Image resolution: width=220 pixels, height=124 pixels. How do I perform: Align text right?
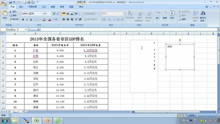point(72,19)
